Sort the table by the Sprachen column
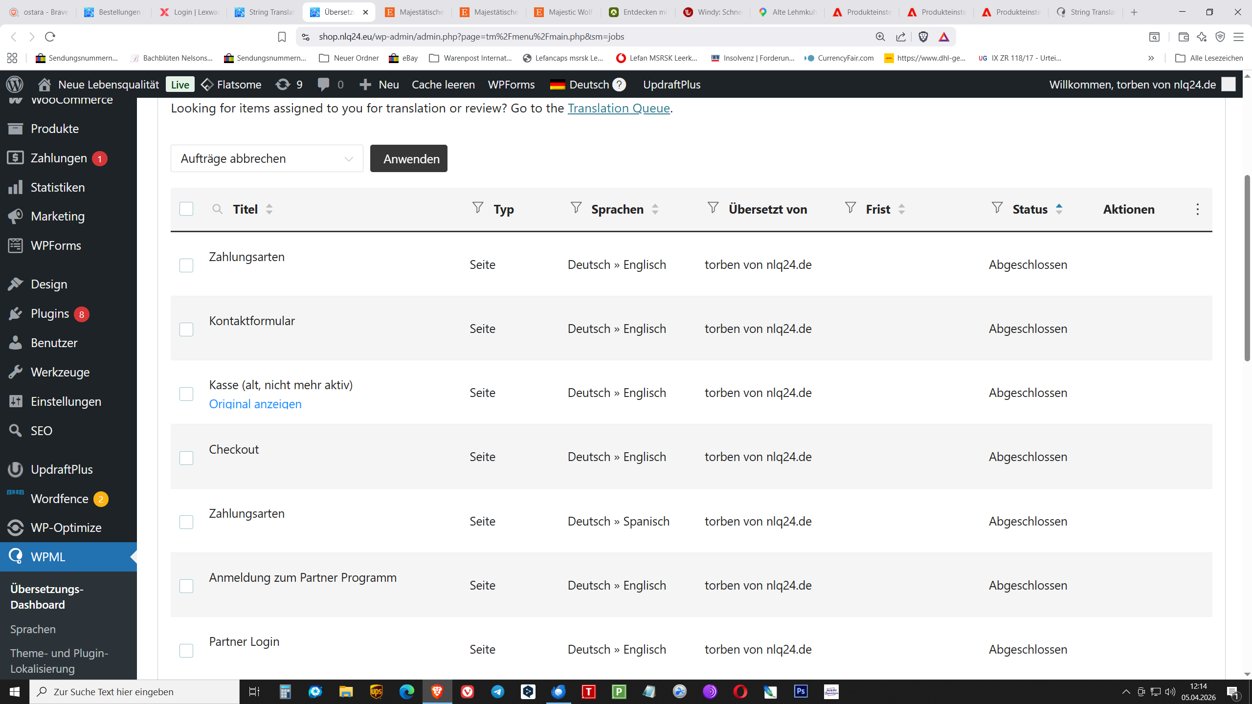This screenshot has width=1252, height=704. point(655,209)
